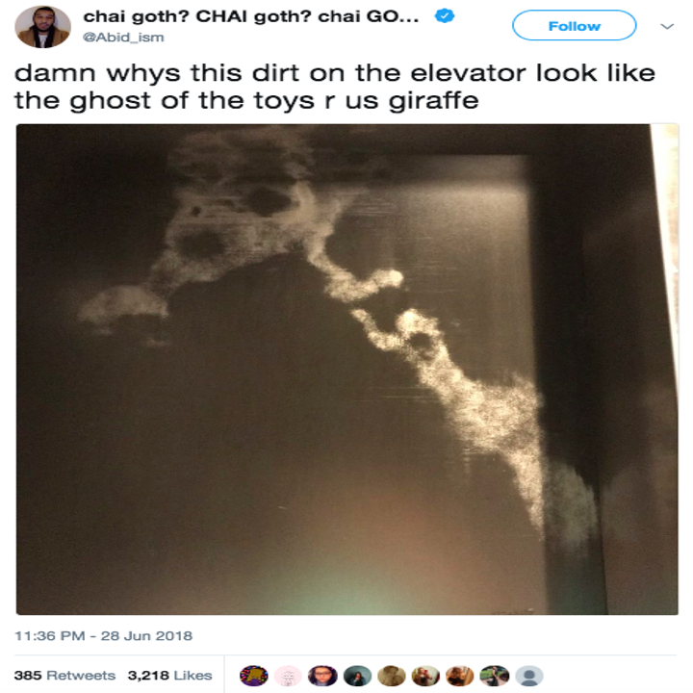Open the default gray silhouette liker avatar
The image size is (693, 693).
point(529,676)
